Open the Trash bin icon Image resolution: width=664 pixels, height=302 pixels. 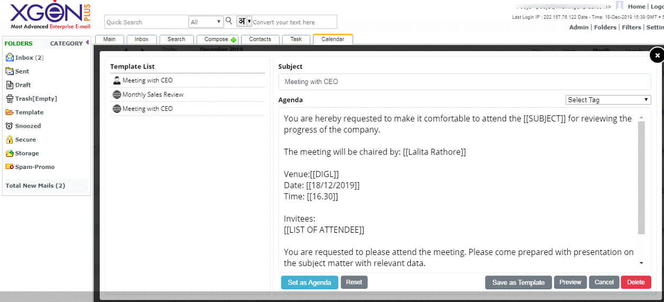click(x=10, y=99)
